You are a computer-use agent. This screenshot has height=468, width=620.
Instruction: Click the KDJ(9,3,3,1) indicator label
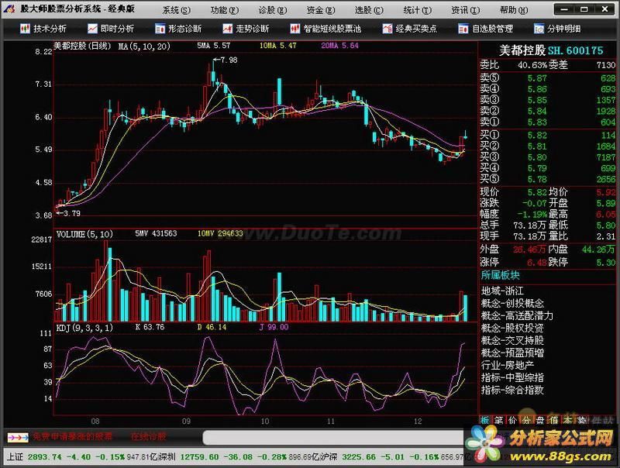click(x=84, y=328)
